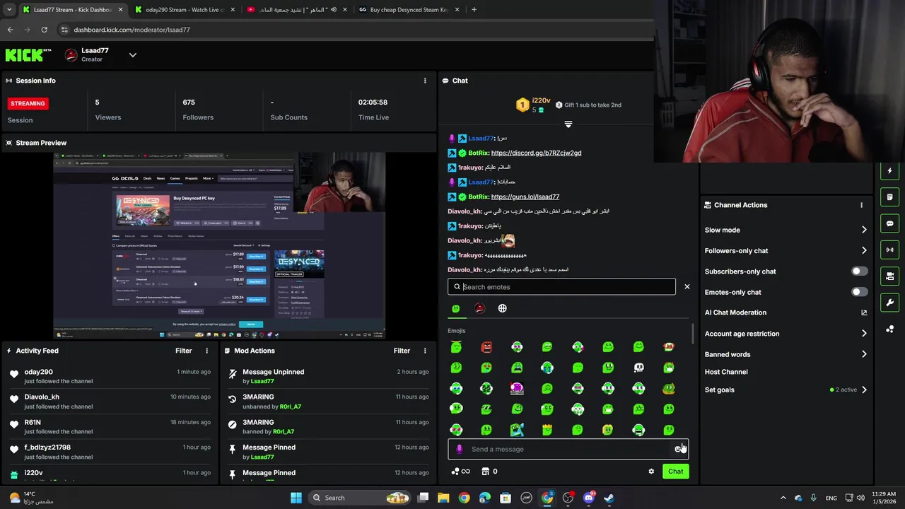Click Host Channel action
The height and width of the screenshot is (509, 905).
pyautogui.click(x=726, y=372)
